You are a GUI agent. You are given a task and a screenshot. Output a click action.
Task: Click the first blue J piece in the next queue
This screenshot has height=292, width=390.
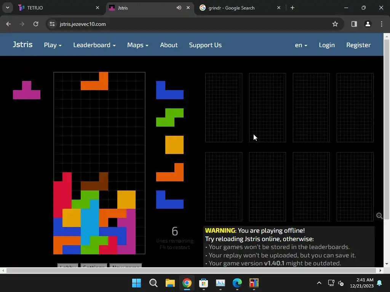click(x=170, y=94)
